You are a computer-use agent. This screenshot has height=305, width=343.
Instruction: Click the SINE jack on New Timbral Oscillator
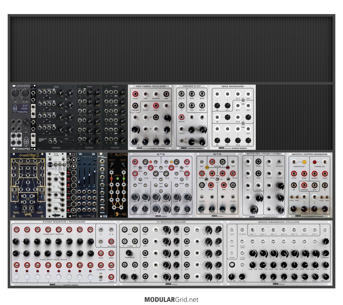click(x=166, y=94)
